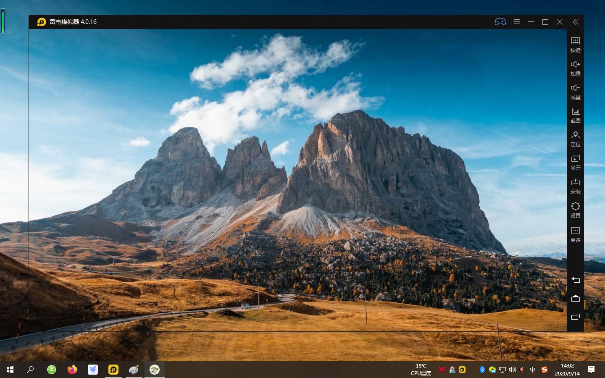Open the Paint palette taskbar app
The width and height of the screenshot is (605, 378).
(x=134, y=370)
